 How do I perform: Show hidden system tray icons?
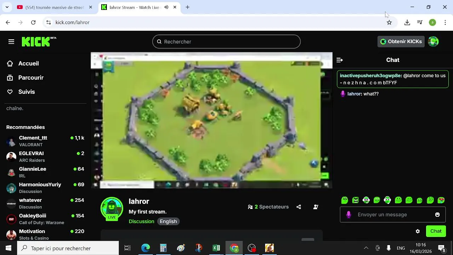(x=366, y=248)
